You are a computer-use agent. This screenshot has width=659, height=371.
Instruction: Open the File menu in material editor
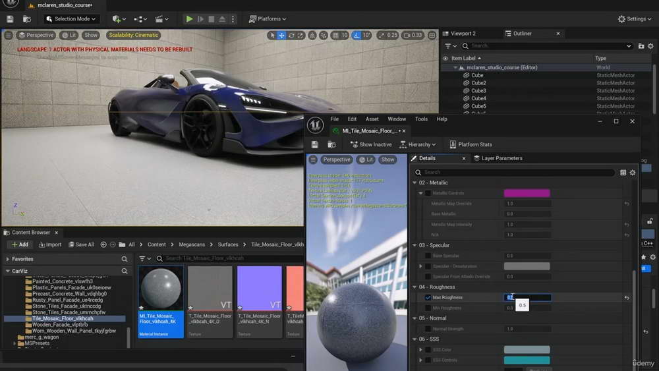click(x=334, y=119)
